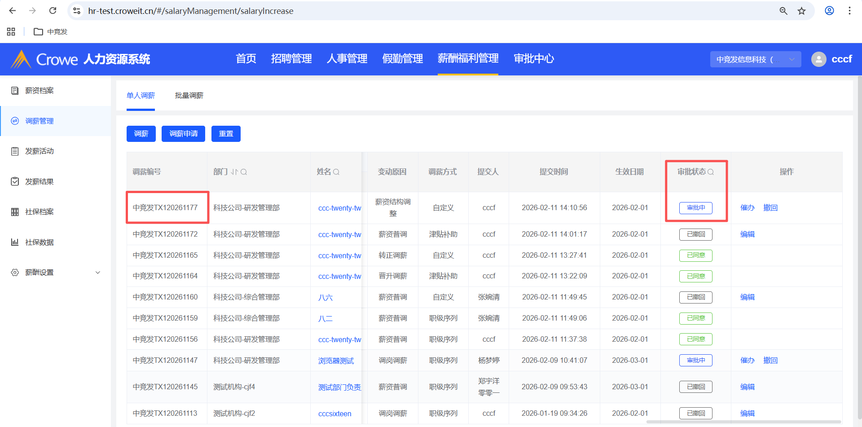The image size is (862, 427).
Task: Click the horizontal scrollbar below the table
Action: point(743,422)
